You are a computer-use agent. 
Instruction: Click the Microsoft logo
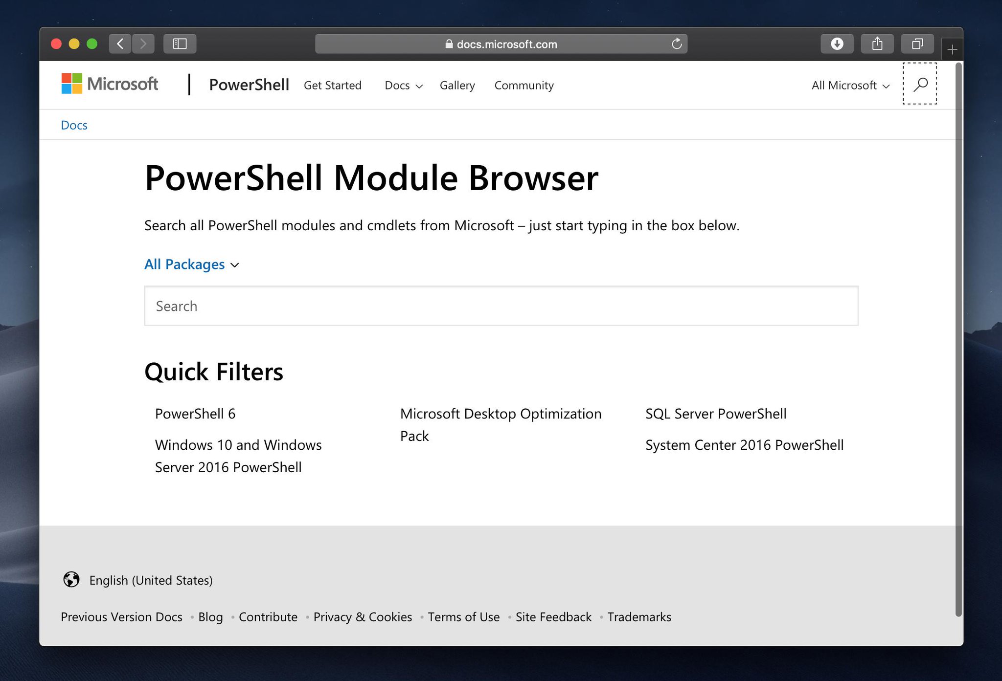tap(110, 84)
